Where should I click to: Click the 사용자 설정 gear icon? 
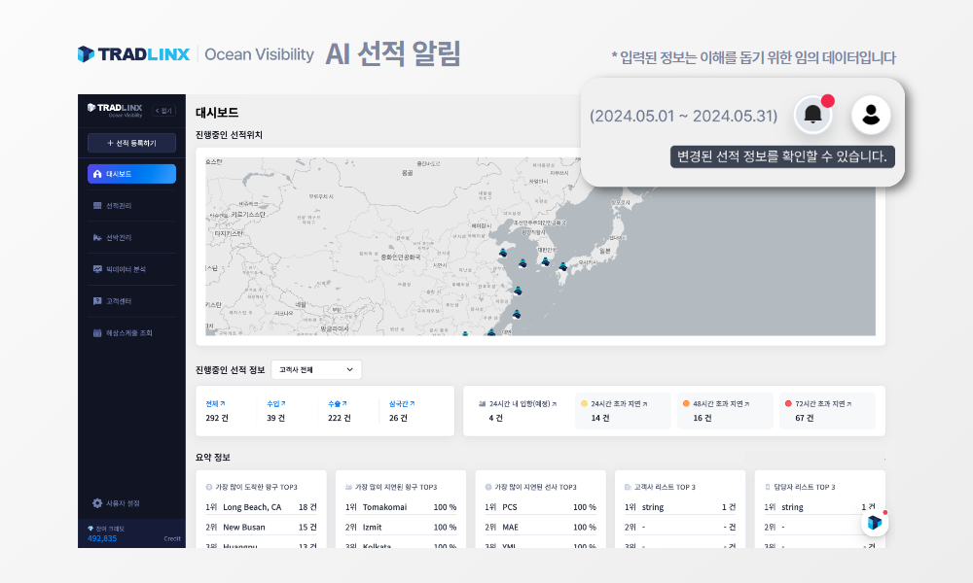97,503
